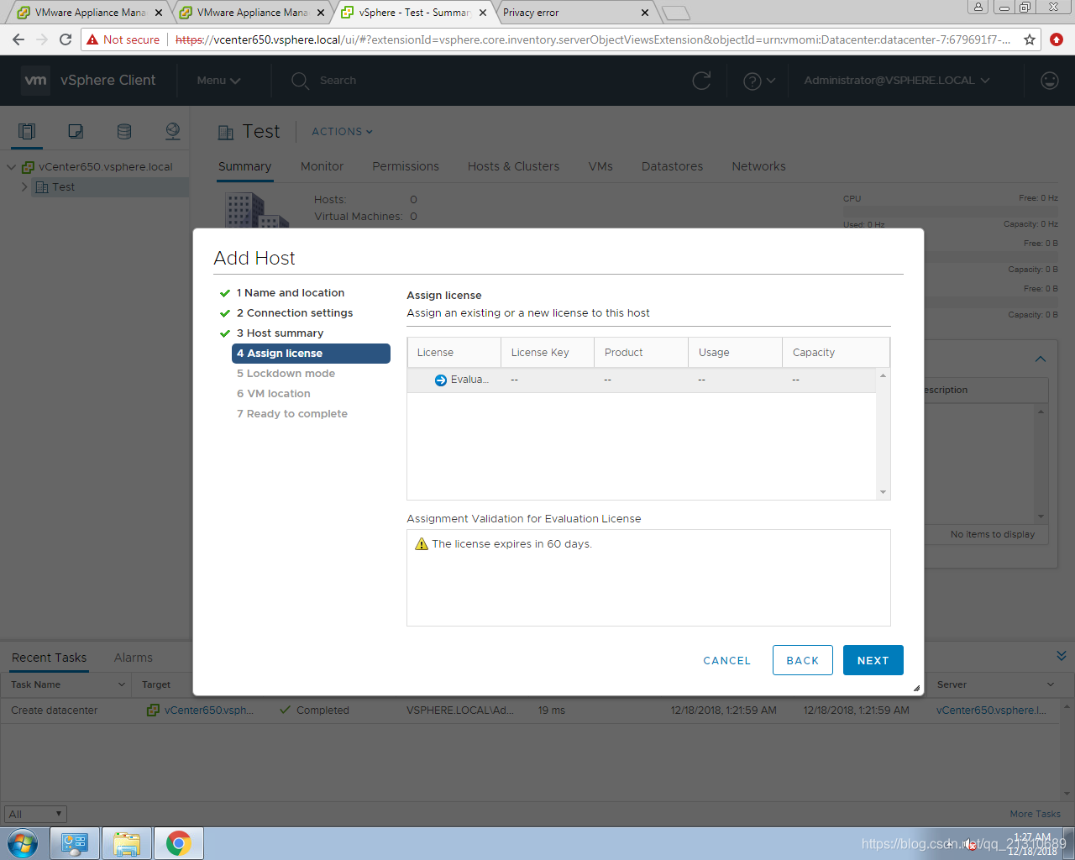Viewport: 1075px width, 860px height.
Task: Open Storage inventory icon
Action: point(124,131)
